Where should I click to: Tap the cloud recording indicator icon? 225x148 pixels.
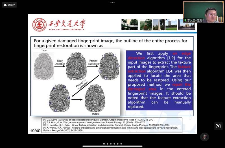click(x=5, y=5)
